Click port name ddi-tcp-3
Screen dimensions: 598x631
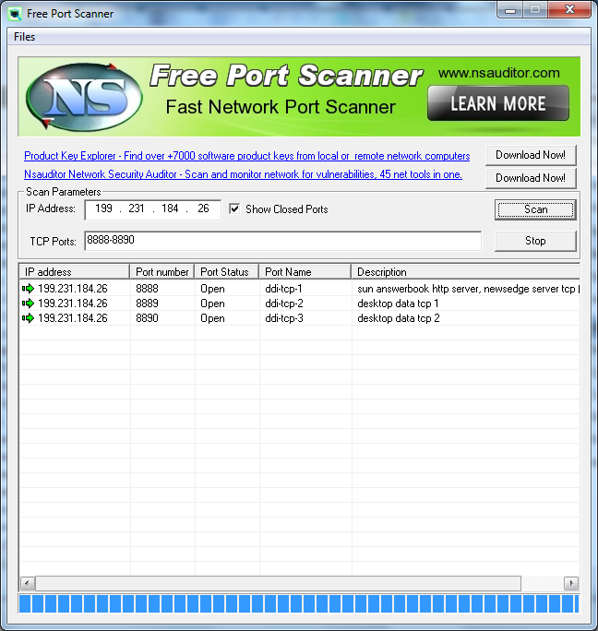(x=284, y=318)
